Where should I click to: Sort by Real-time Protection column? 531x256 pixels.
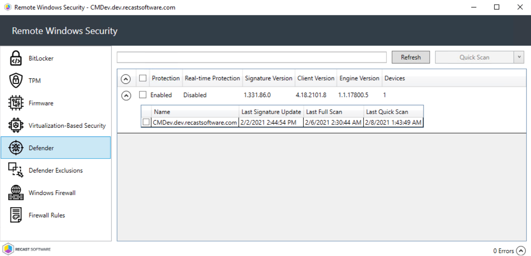(x=212, y=78)
